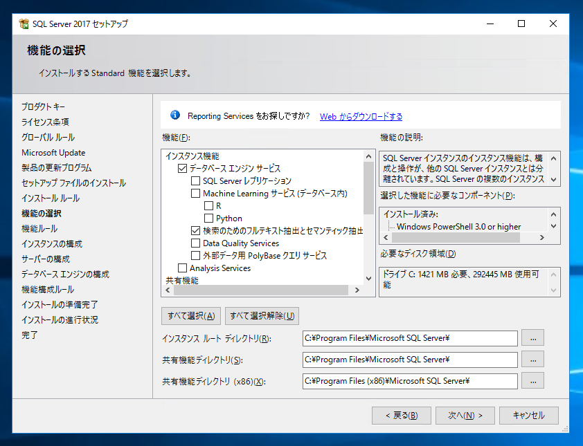Uncheck 検索のためのフルテキスト抽出 checkbox

pyautogui.click(x=195, y=231)
